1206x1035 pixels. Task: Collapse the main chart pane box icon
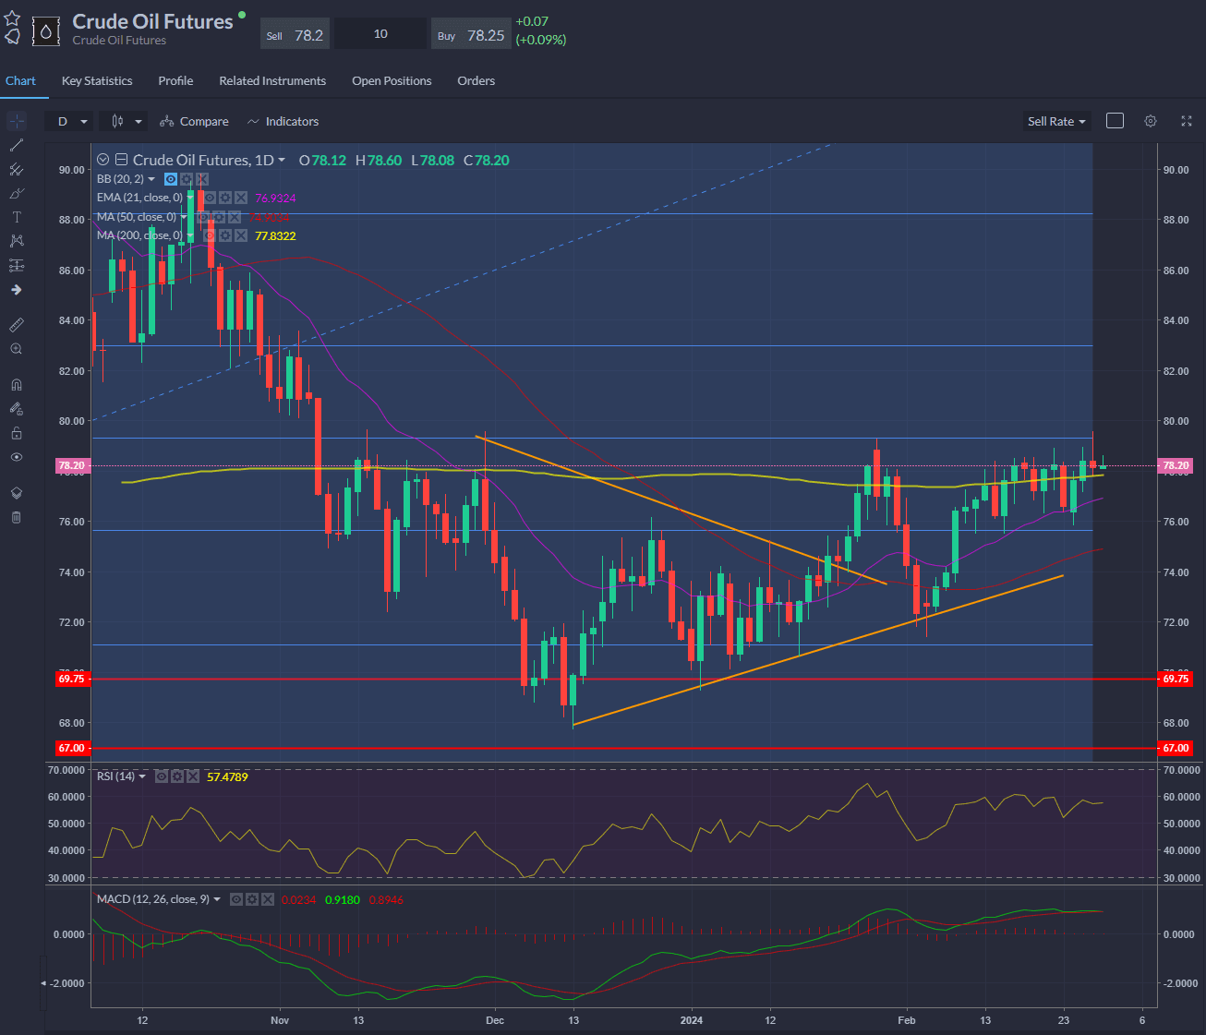[x=121, y=160]
